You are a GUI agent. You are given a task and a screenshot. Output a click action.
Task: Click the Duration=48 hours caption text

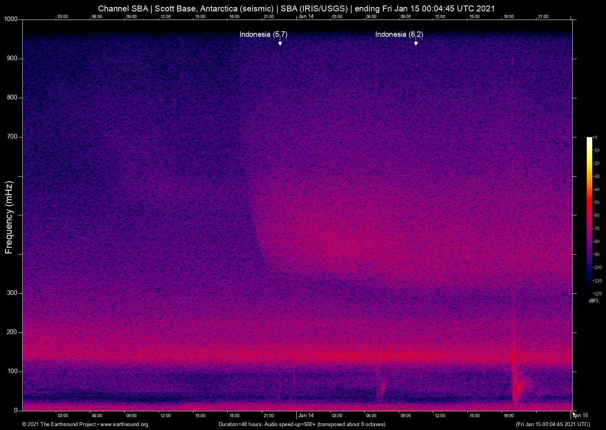tap(302, 424)
